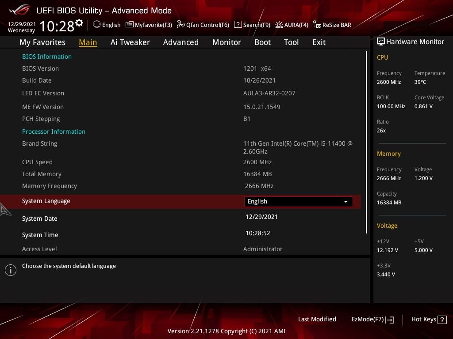Click the main panel vertical scrollbar

tap(366, 143)
